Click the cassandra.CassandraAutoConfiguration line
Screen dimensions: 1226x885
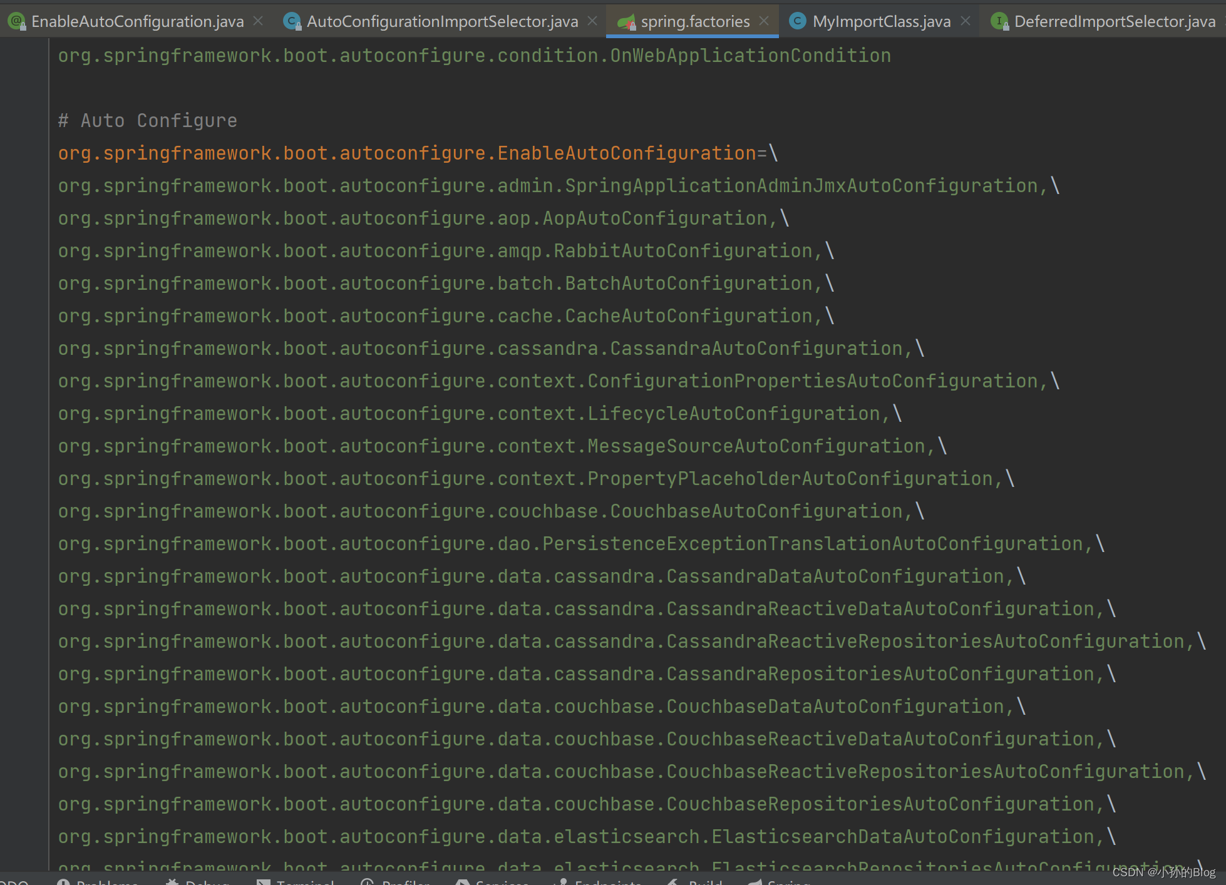pyautogui.click(x=492, y=349)
